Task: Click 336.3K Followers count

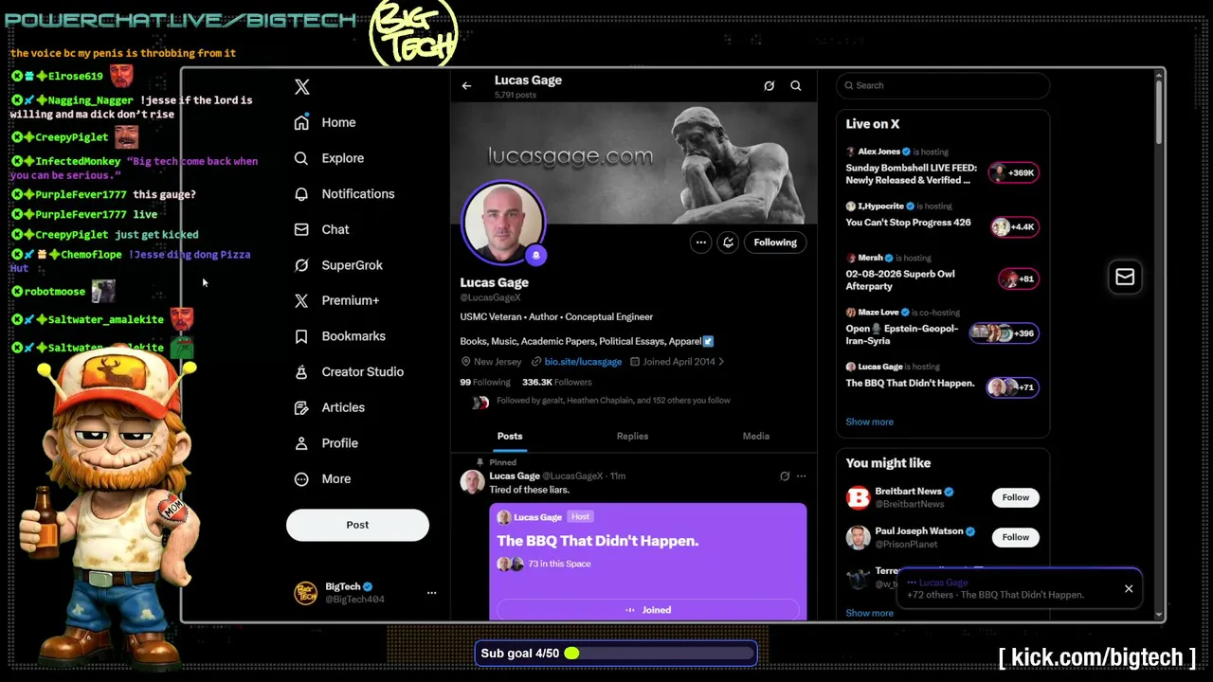Action: coord(557,382)
